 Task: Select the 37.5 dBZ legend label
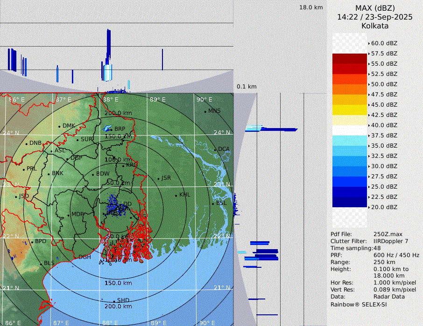[x=384, y=136]
